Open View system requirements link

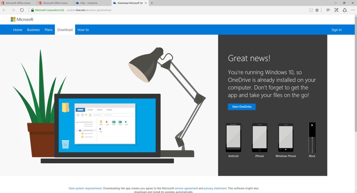pos(85,188)
